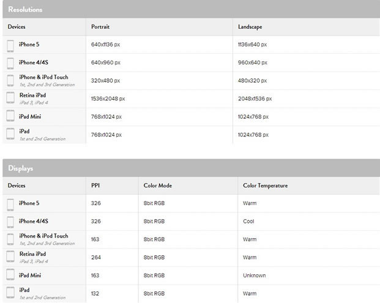380x303 pixels.
Task: Select iPad Mini color mode 8bit RGB
Action: coord(154,275)
